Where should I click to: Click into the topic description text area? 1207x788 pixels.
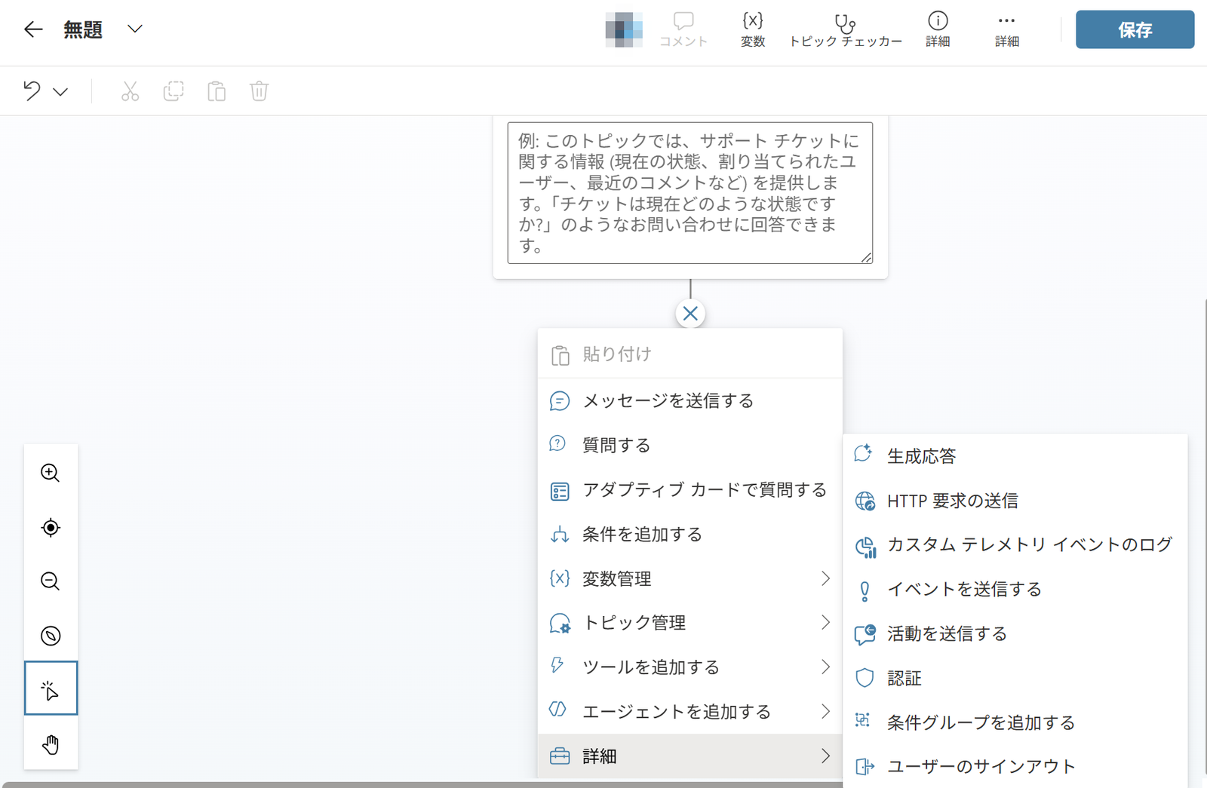690,193
